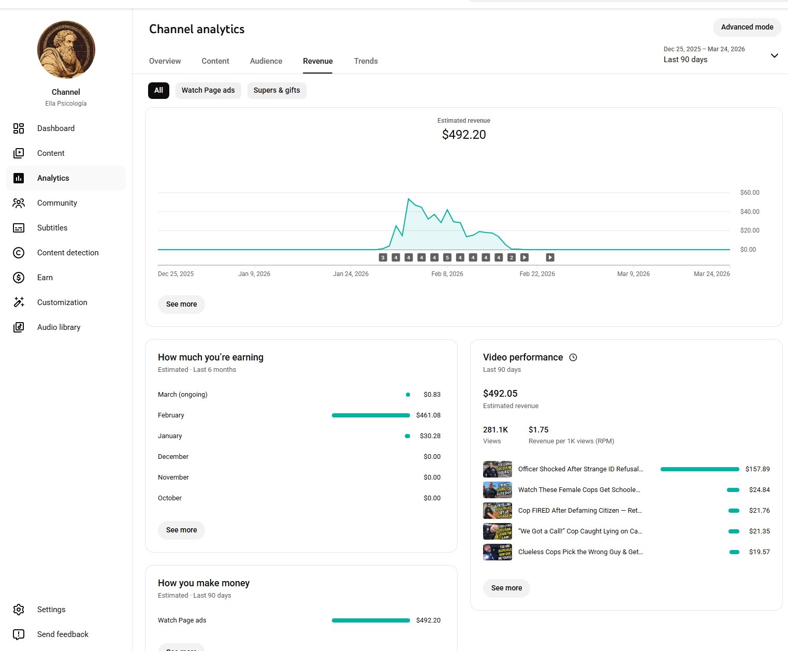Switch to the Audience tab
Image resolution: width=788 pixels, height=651 pixels.
tap(266, 61)
